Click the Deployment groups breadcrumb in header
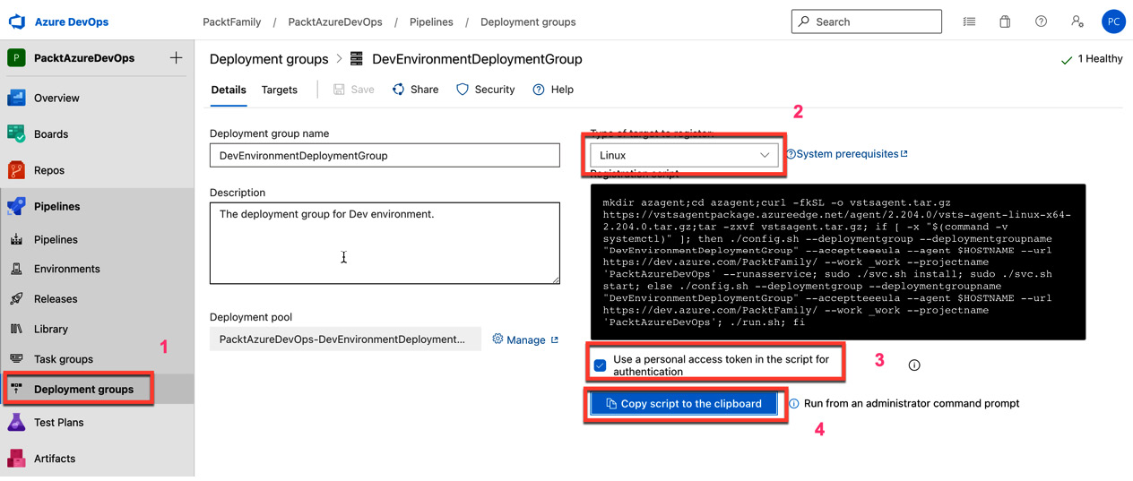Viewport: 1133px width, 481px height. pyautogui.click(x=528, y=21)
